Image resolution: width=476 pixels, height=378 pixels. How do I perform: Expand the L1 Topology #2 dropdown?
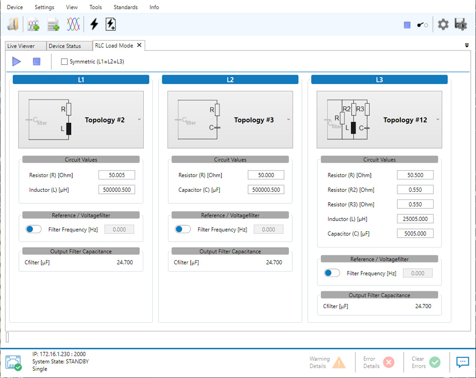pyautogui.click(x=139, y=120)
